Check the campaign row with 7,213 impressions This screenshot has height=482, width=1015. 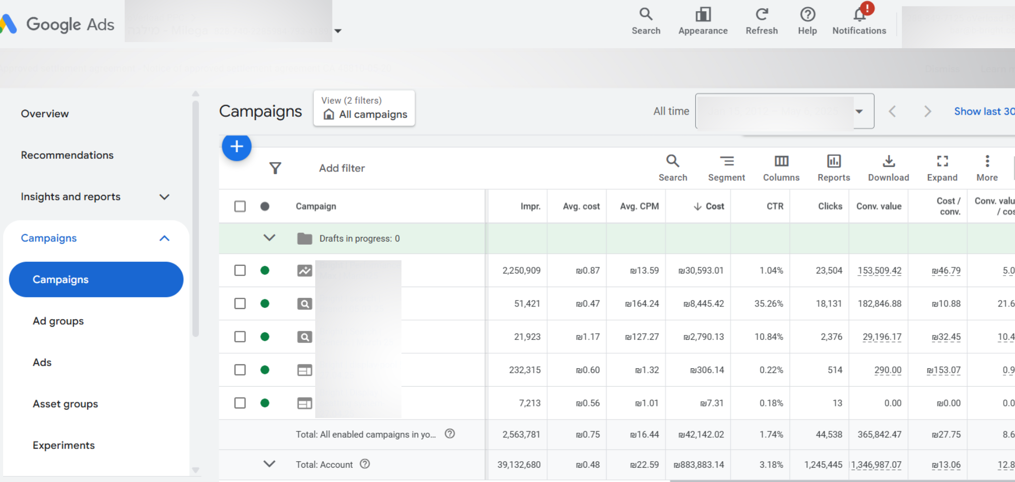point(240,403)
